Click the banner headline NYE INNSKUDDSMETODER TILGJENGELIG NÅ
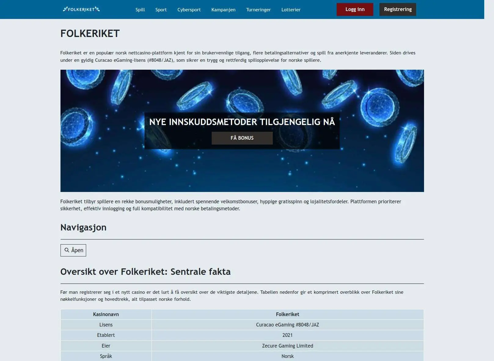The height and width of the screenshot is (361, 494). click(242, 122)
